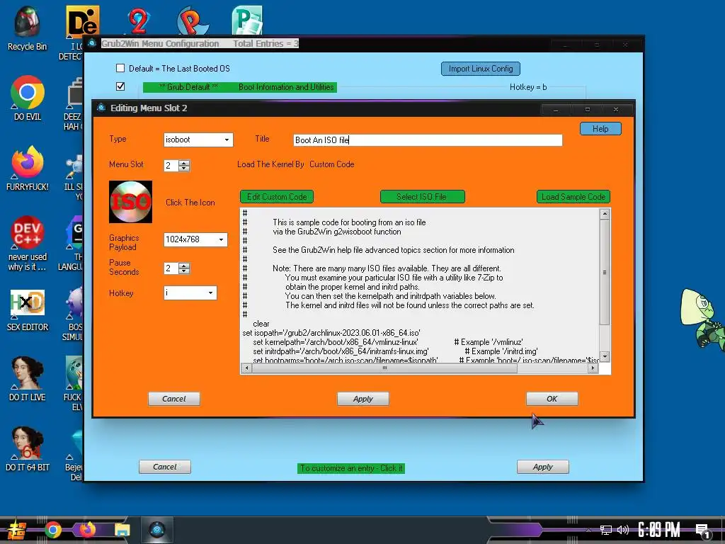Minimize the Editing Menu Slot 2 dialog
Viewport: 725px width, 544px height.
coord(556,110)
